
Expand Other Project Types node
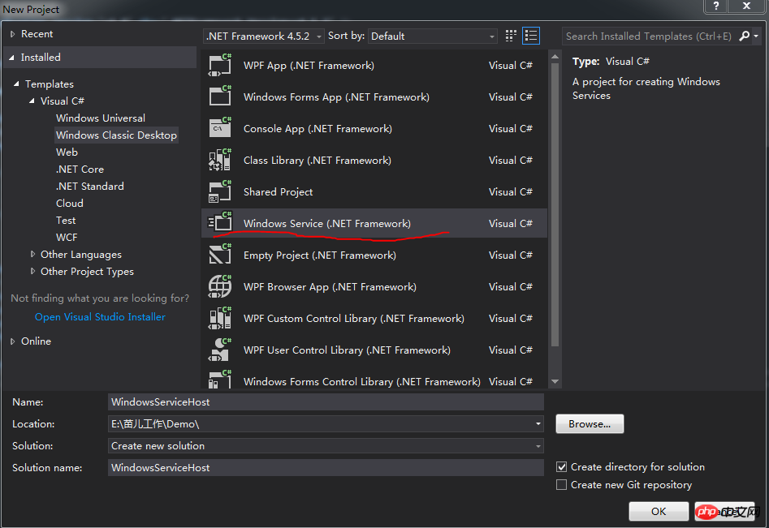32,272
